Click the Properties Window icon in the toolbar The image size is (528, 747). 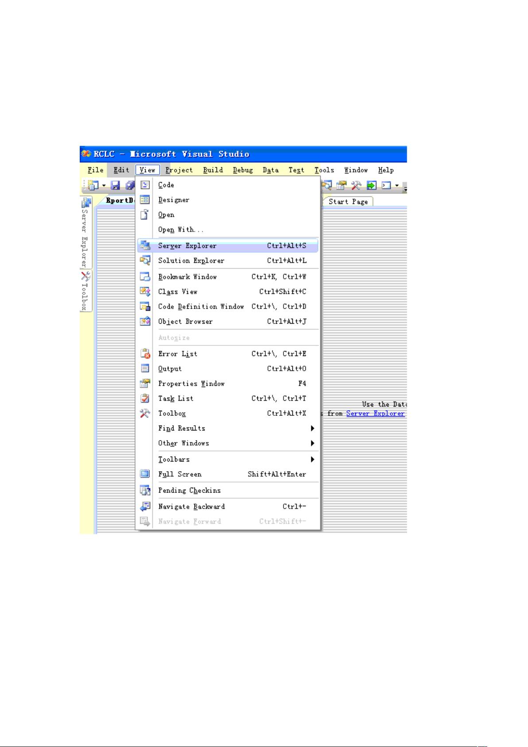click(342, 185)
